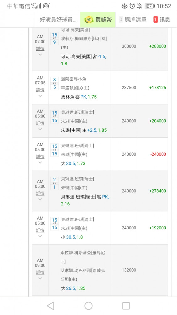Tap the Android back navigation triangle
Image resolution: width=177 pixels, height=315 pixels.
[x=51, y=306]
